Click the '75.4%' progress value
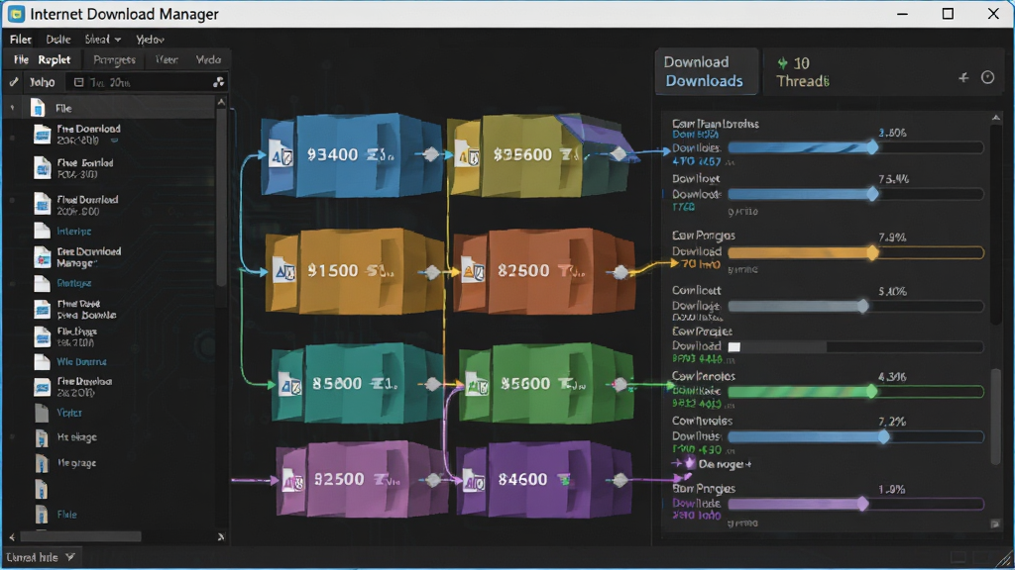Screen dimensions: 1015x570 tap(894, 179)
